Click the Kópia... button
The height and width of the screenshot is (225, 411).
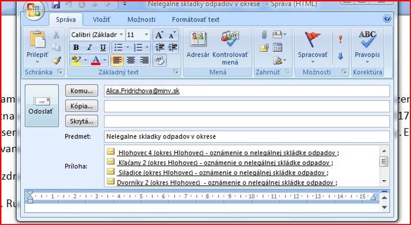tap(81, 106)
